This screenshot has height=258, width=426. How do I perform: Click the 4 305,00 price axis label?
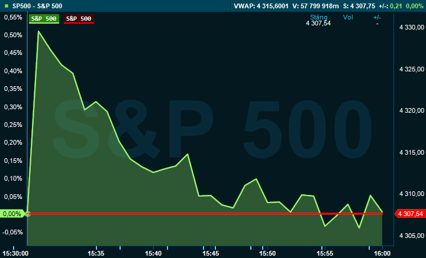tap(412, 236)
